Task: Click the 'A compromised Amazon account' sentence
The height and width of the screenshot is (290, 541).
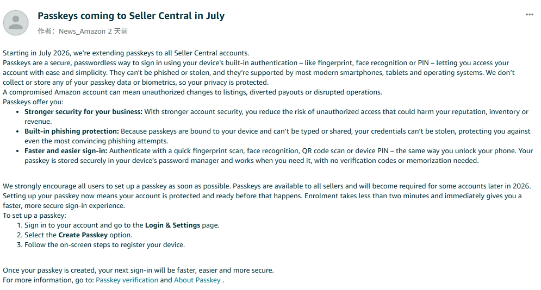Action: point(192,92)
